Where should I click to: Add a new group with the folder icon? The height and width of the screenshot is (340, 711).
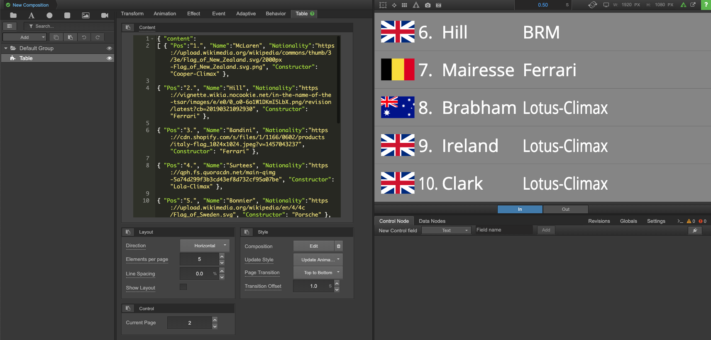13,15
